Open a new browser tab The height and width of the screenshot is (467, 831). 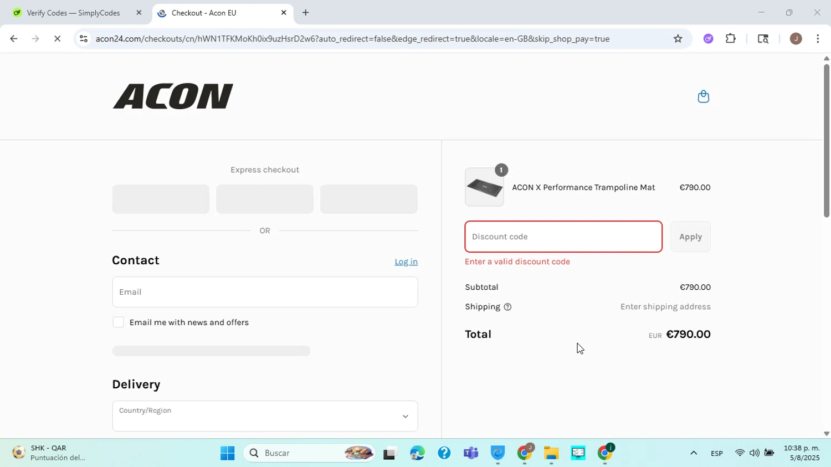pos(305,13)
